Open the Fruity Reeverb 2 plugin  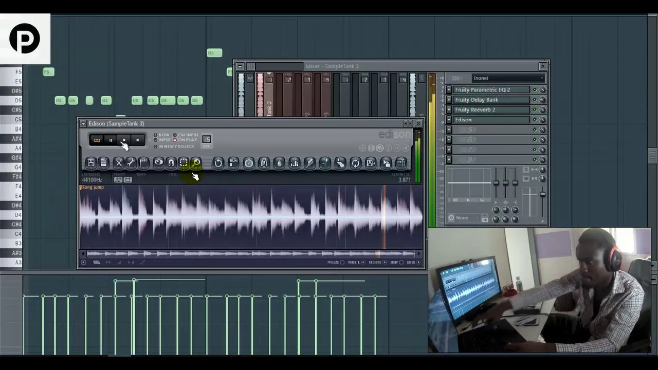pyautogui.click(x=491, y=109)
